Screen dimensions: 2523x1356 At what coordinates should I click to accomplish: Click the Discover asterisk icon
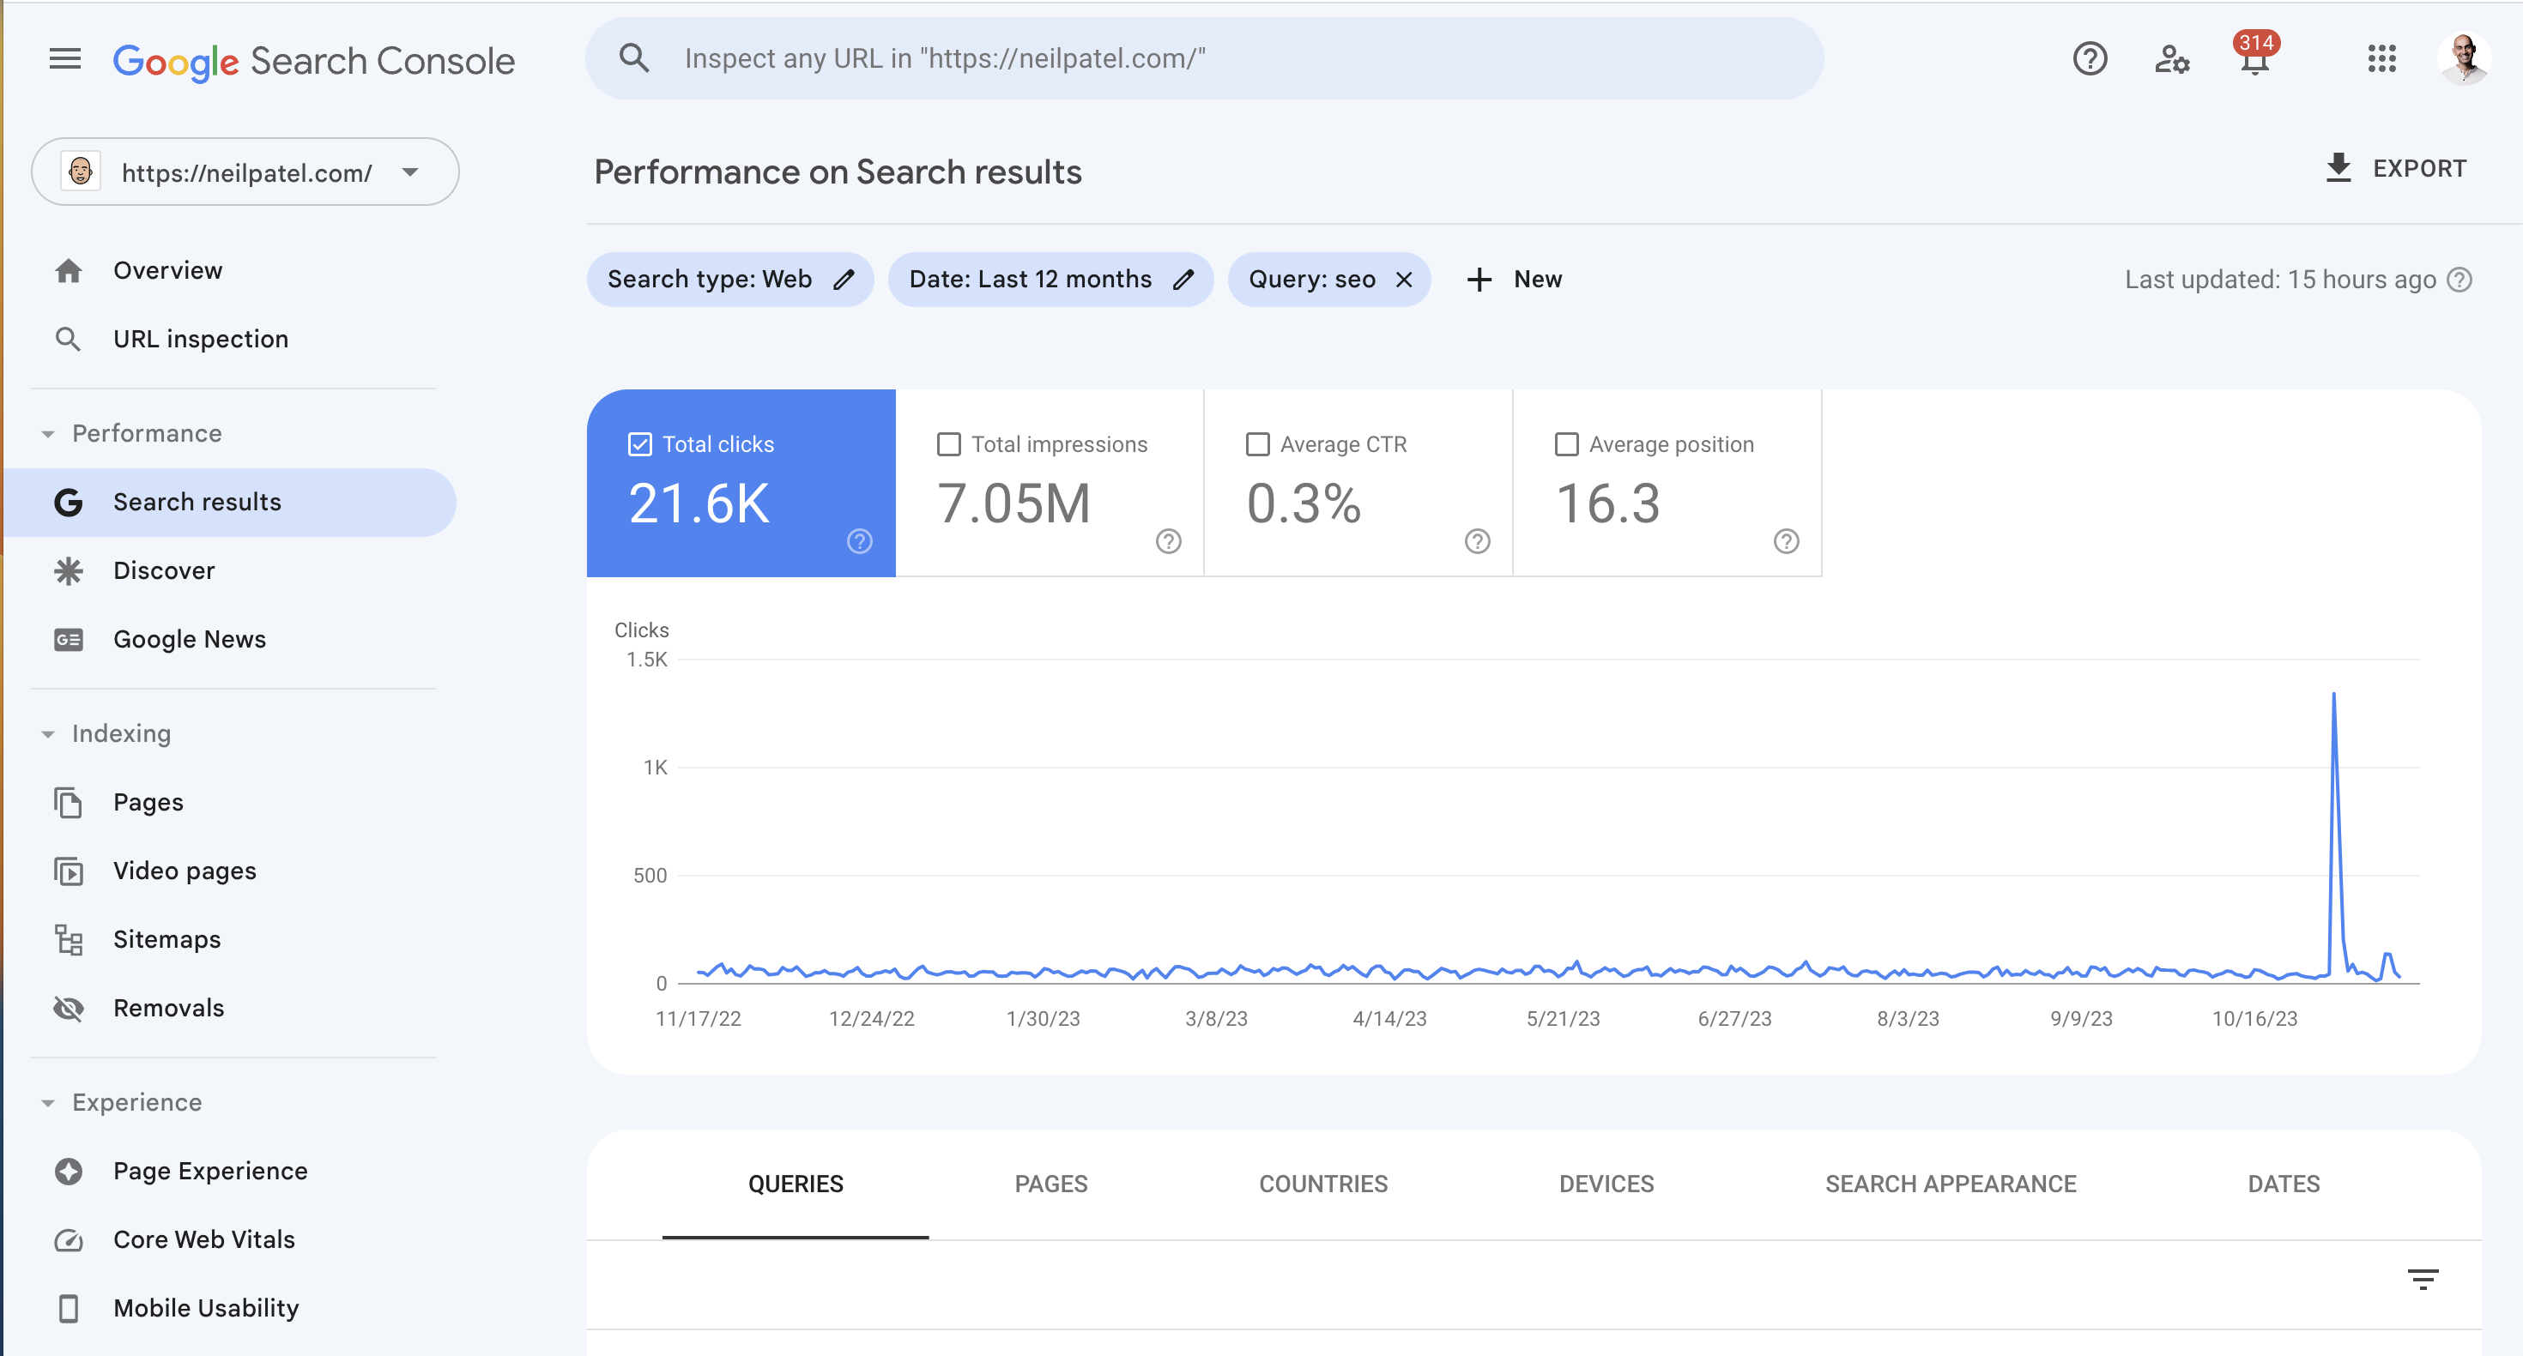[x=68, y=571]
